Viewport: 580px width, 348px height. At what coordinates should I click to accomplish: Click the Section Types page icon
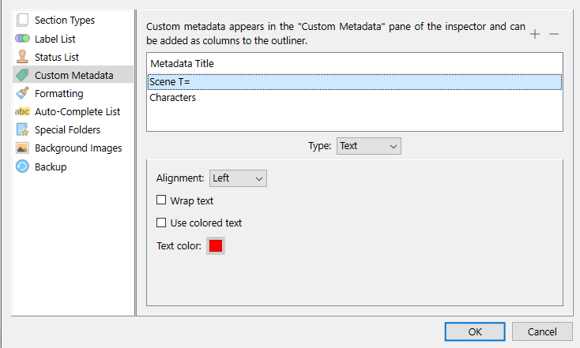click(22, 20)
